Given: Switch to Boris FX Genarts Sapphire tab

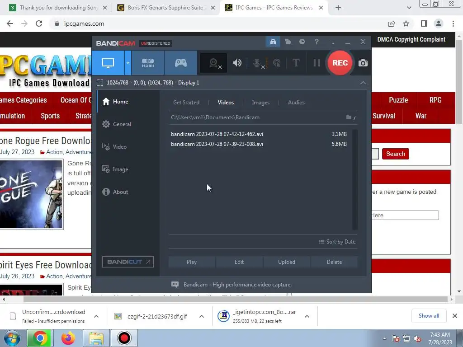Looking at the screenshot, I should pyautogui.click(x=165, y=8).
